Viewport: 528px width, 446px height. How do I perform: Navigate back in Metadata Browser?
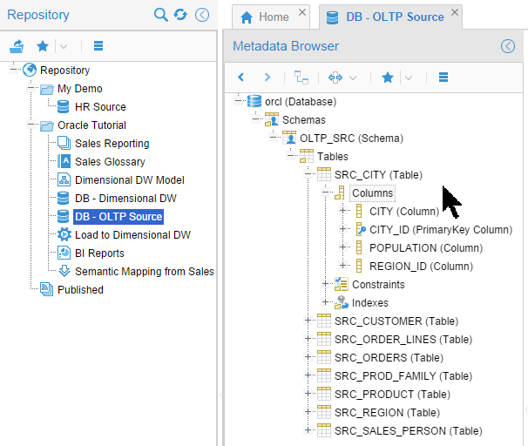point(240,78)
